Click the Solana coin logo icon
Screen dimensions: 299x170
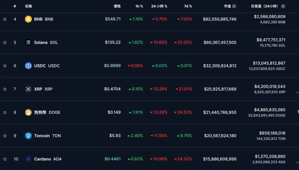coord(28,42)
